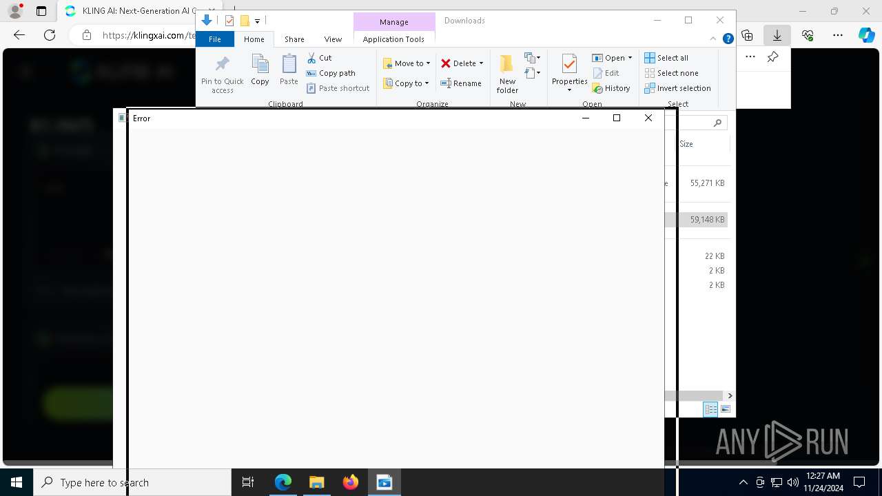
Task: Click the taskbar search box
Action: pyautogui.click(x=132, y=482)
